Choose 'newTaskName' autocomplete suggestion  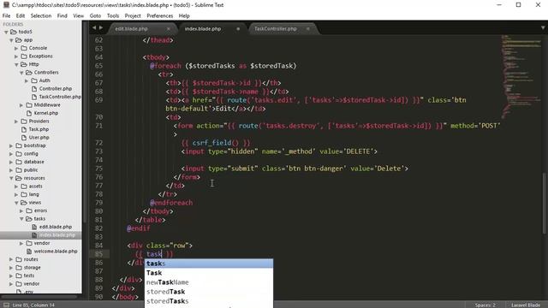pos(209,282)
